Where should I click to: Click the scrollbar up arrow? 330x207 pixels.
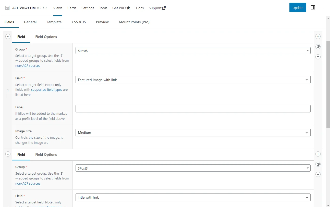click(328, 19)
